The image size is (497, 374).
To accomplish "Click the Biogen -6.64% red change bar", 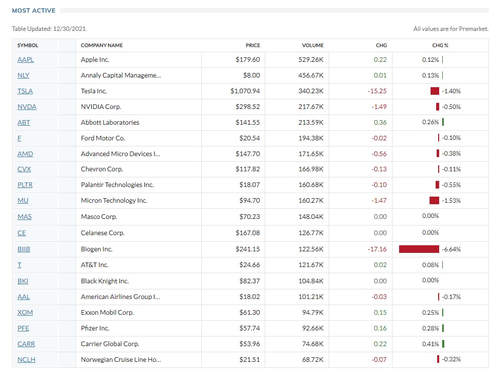I will pyautogui.click(x=419, y=249).
